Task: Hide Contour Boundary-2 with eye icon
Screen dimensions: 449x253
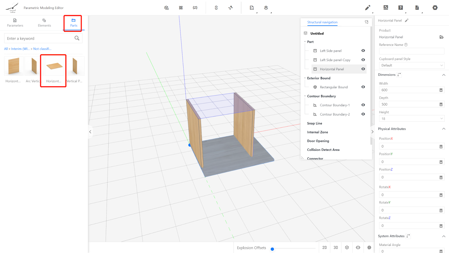Action: coord(363,114)
